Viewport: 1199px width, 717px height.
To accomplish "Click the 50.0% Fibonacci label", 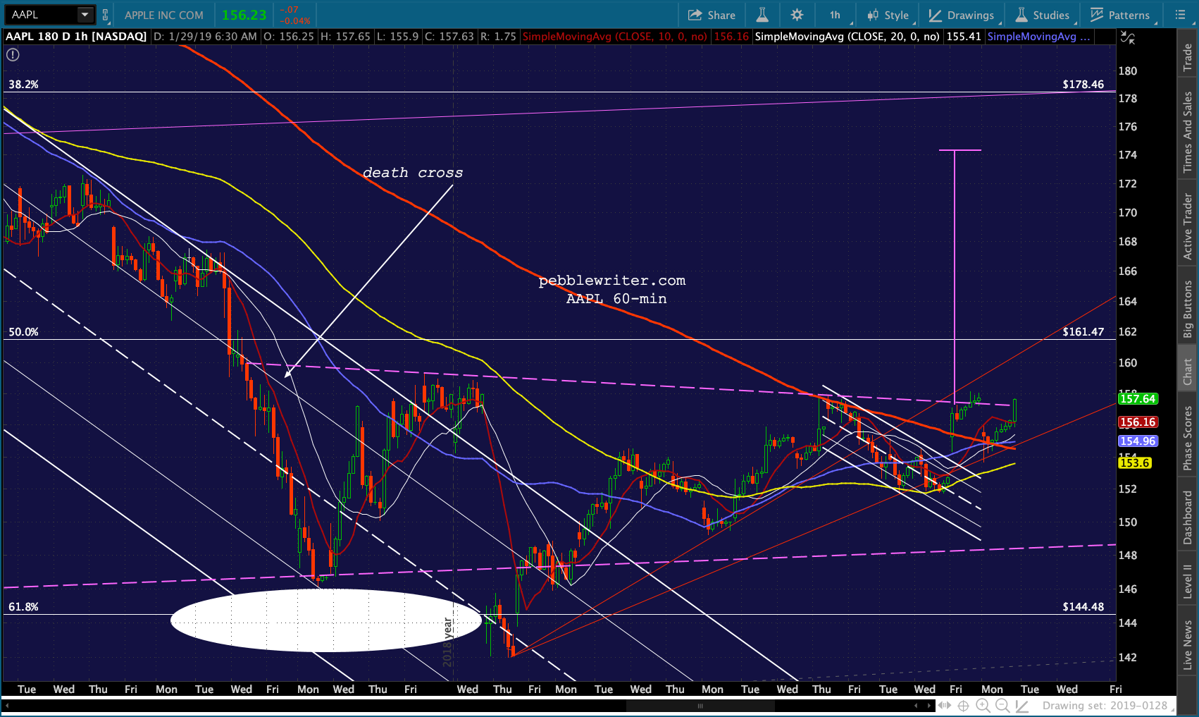I will coord(23,332).
